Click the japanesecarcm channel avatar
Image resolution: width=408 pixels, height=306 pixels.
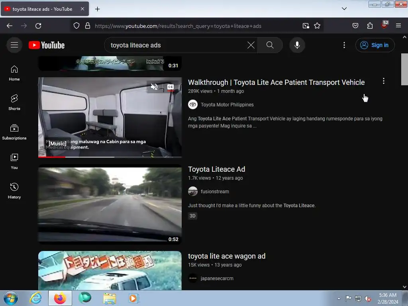click(x=193, y=279)
